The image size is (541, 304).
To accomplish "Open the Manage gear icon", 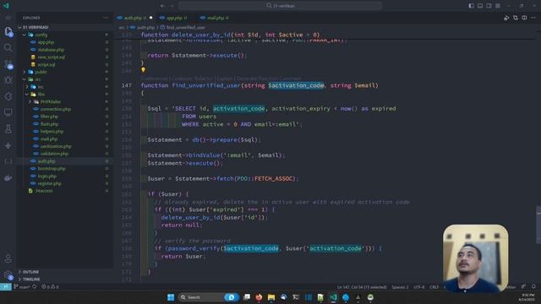I will click(8, 274).
